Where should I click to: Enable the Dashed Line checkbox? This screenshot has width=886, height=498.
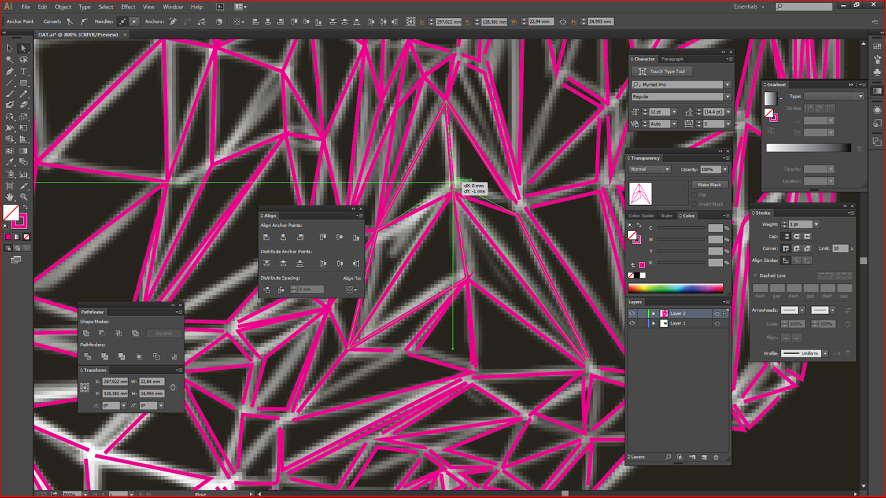point(756,275)
